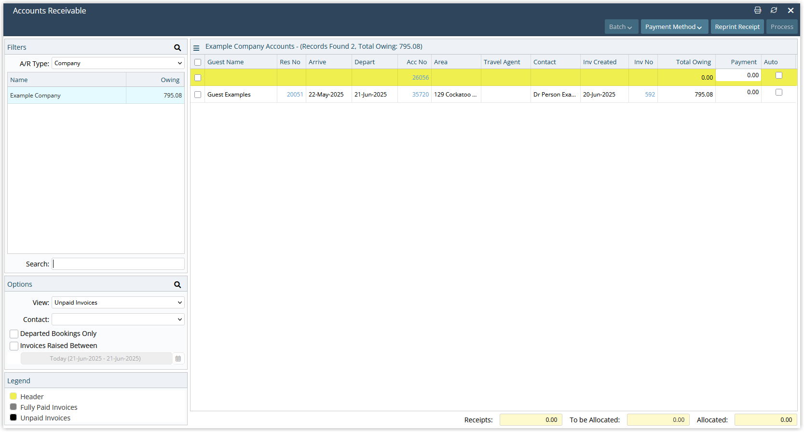Open the Payment Method dropdown
804x432 pixels.
[x=674, y=27]
